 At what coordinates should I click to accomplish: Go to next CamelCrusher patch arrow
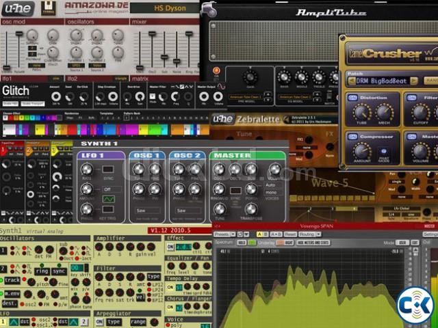[x=414, y=81]
